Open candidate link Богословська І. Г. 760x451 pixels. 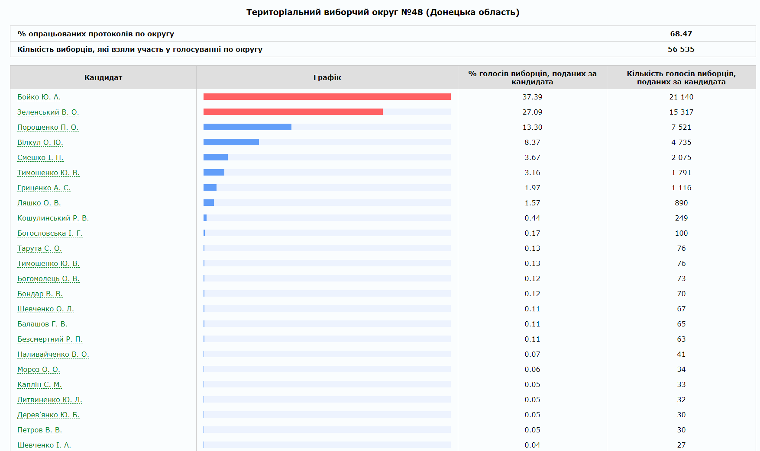[x=50, y=233]
